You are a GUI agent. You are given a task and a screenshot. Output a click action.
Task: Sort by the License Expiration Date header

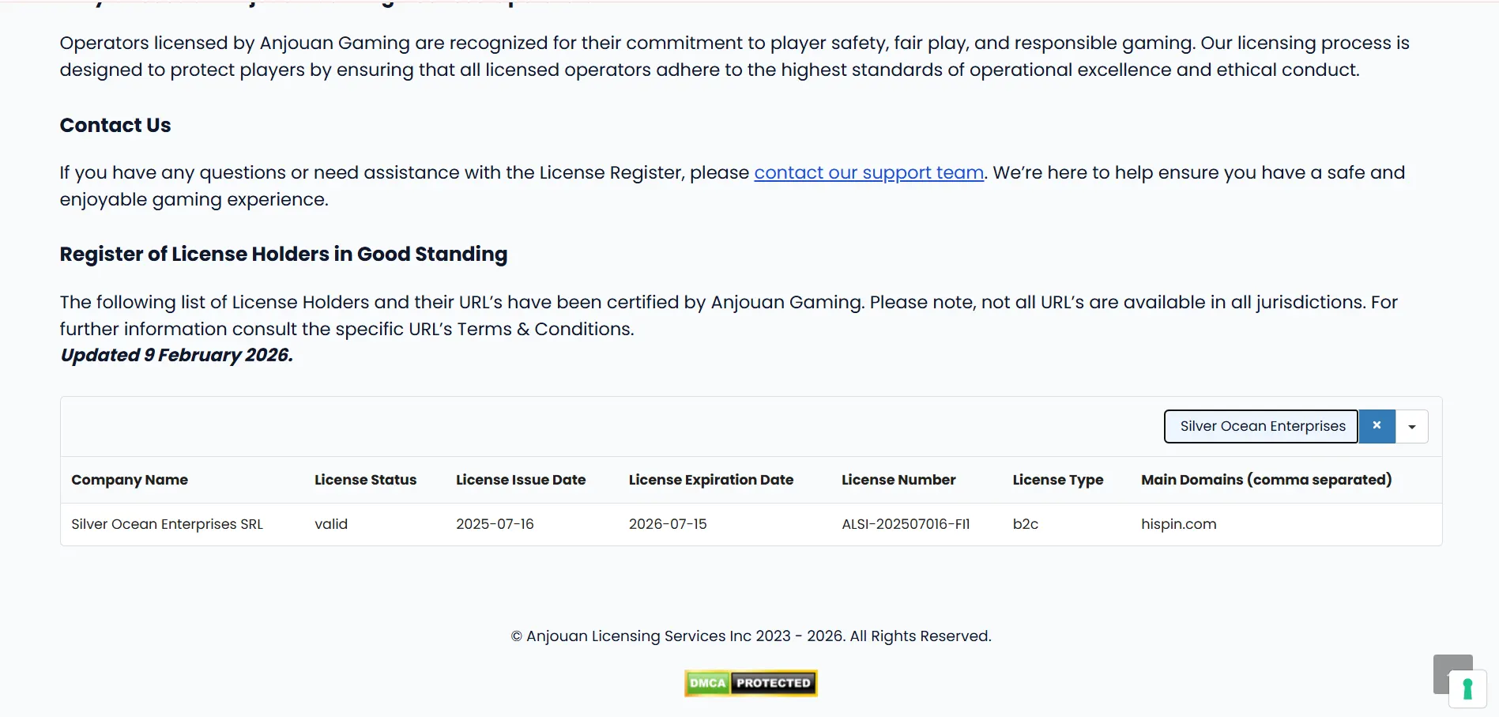point(710,480)
